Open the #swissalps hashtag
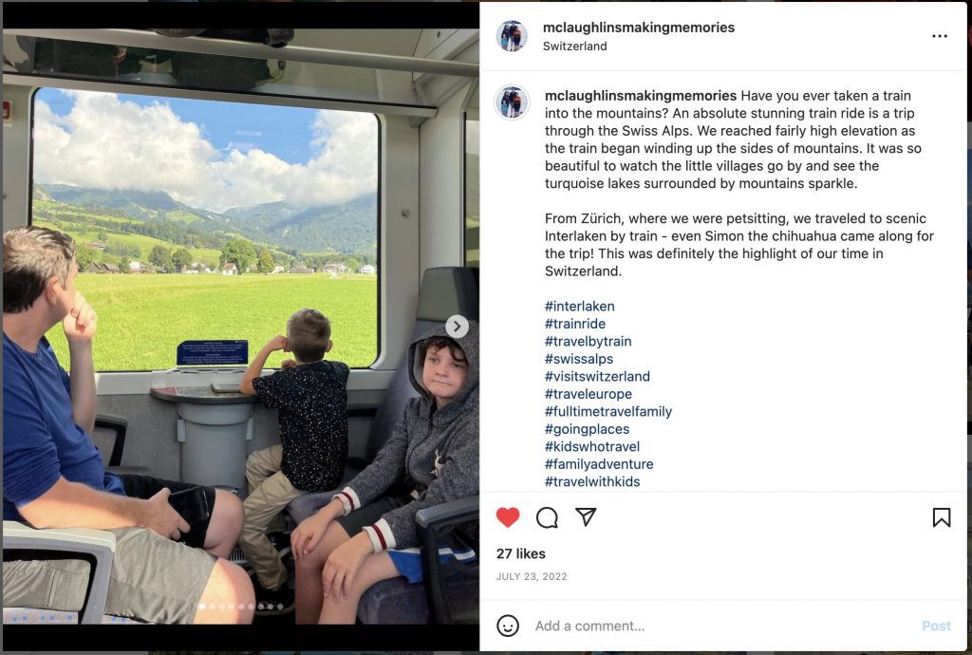The height and width of the screenshot is (655, 972). click(x=579, y=359)
